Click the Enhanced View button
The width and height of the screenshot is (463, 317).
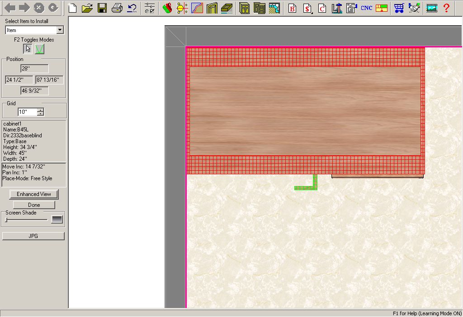coord(34,194)
